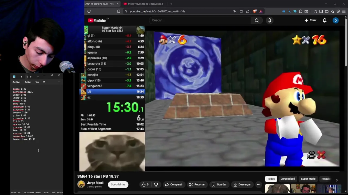The width and height of the screenshot is (348, 195).
Task: Click the blue 7TV extension icon
Action: click(295, 11)
